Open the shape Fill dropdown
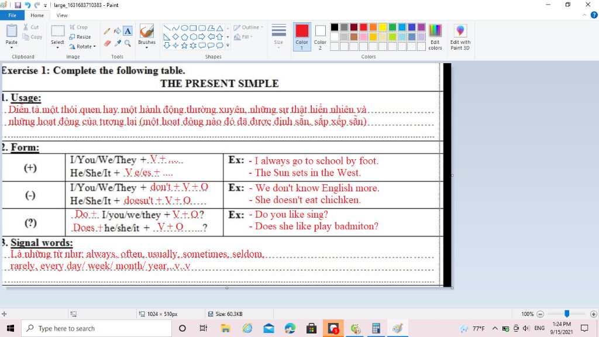 pos(243,37)
